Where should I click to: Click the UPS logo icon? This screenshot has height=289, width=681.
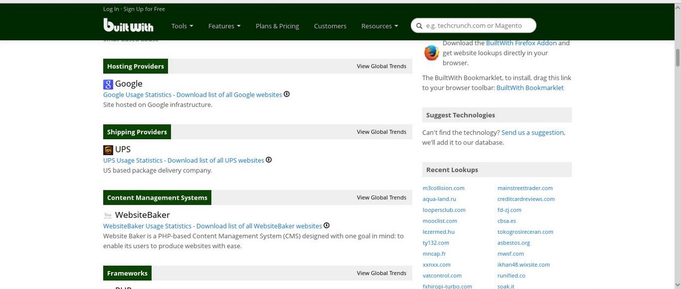click(x=108, y=150)
